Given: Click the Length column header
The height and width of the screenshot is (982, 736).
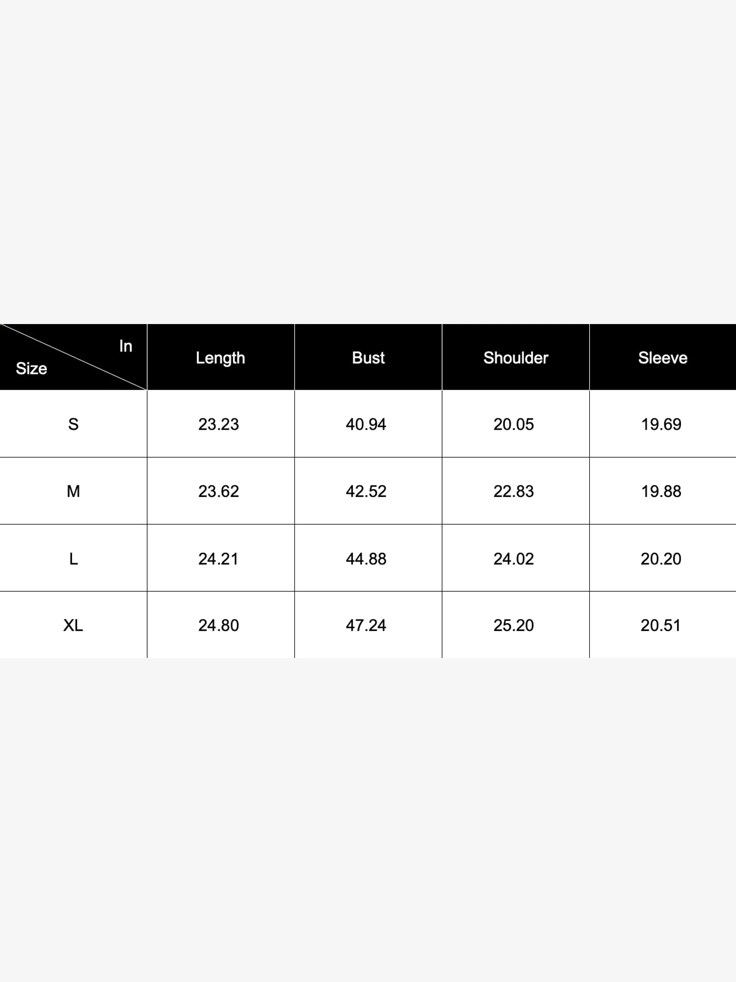Looking at the screenshot, I should click(220, 358).
